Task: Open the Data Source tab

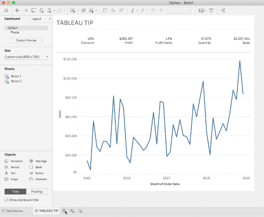Action: click(13, 211)
